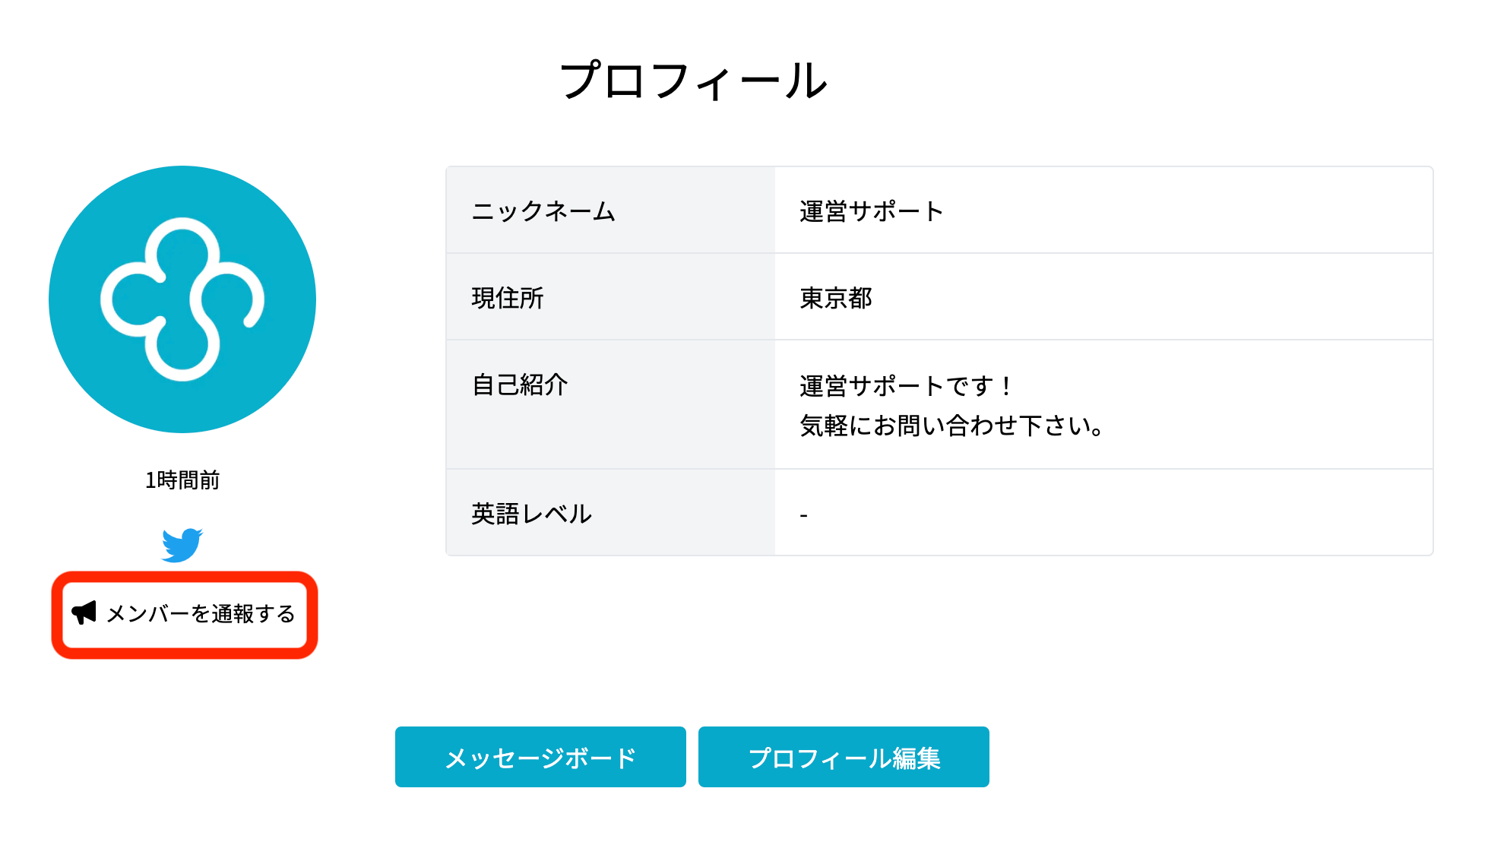Select the 東京都 address value
Viewport: 1488px width, 842px height.
836,297
